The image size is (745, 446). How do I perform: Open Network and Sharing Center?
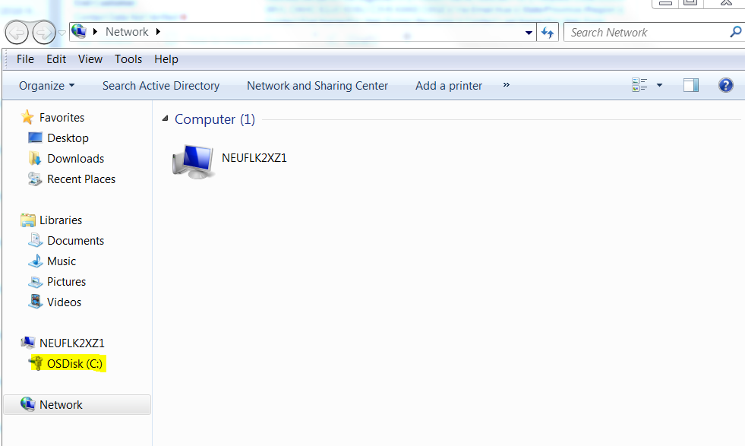[x=317, y=86]
